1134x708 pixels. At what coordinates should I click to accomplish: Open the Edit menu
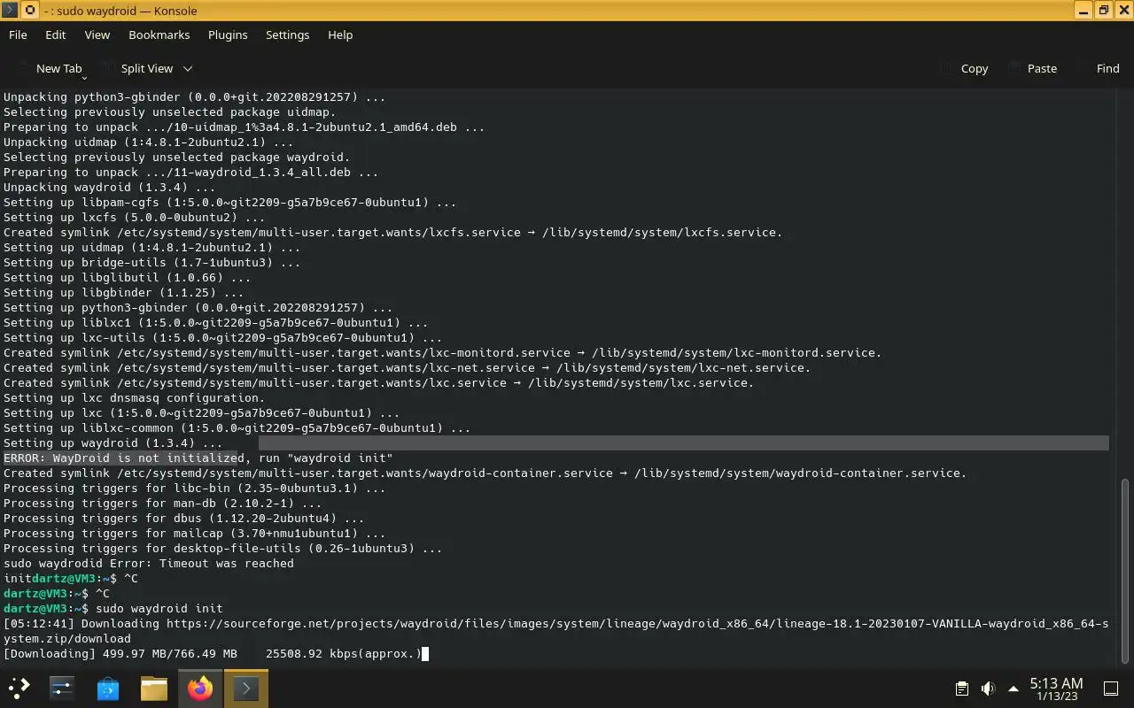click(56, 35)
